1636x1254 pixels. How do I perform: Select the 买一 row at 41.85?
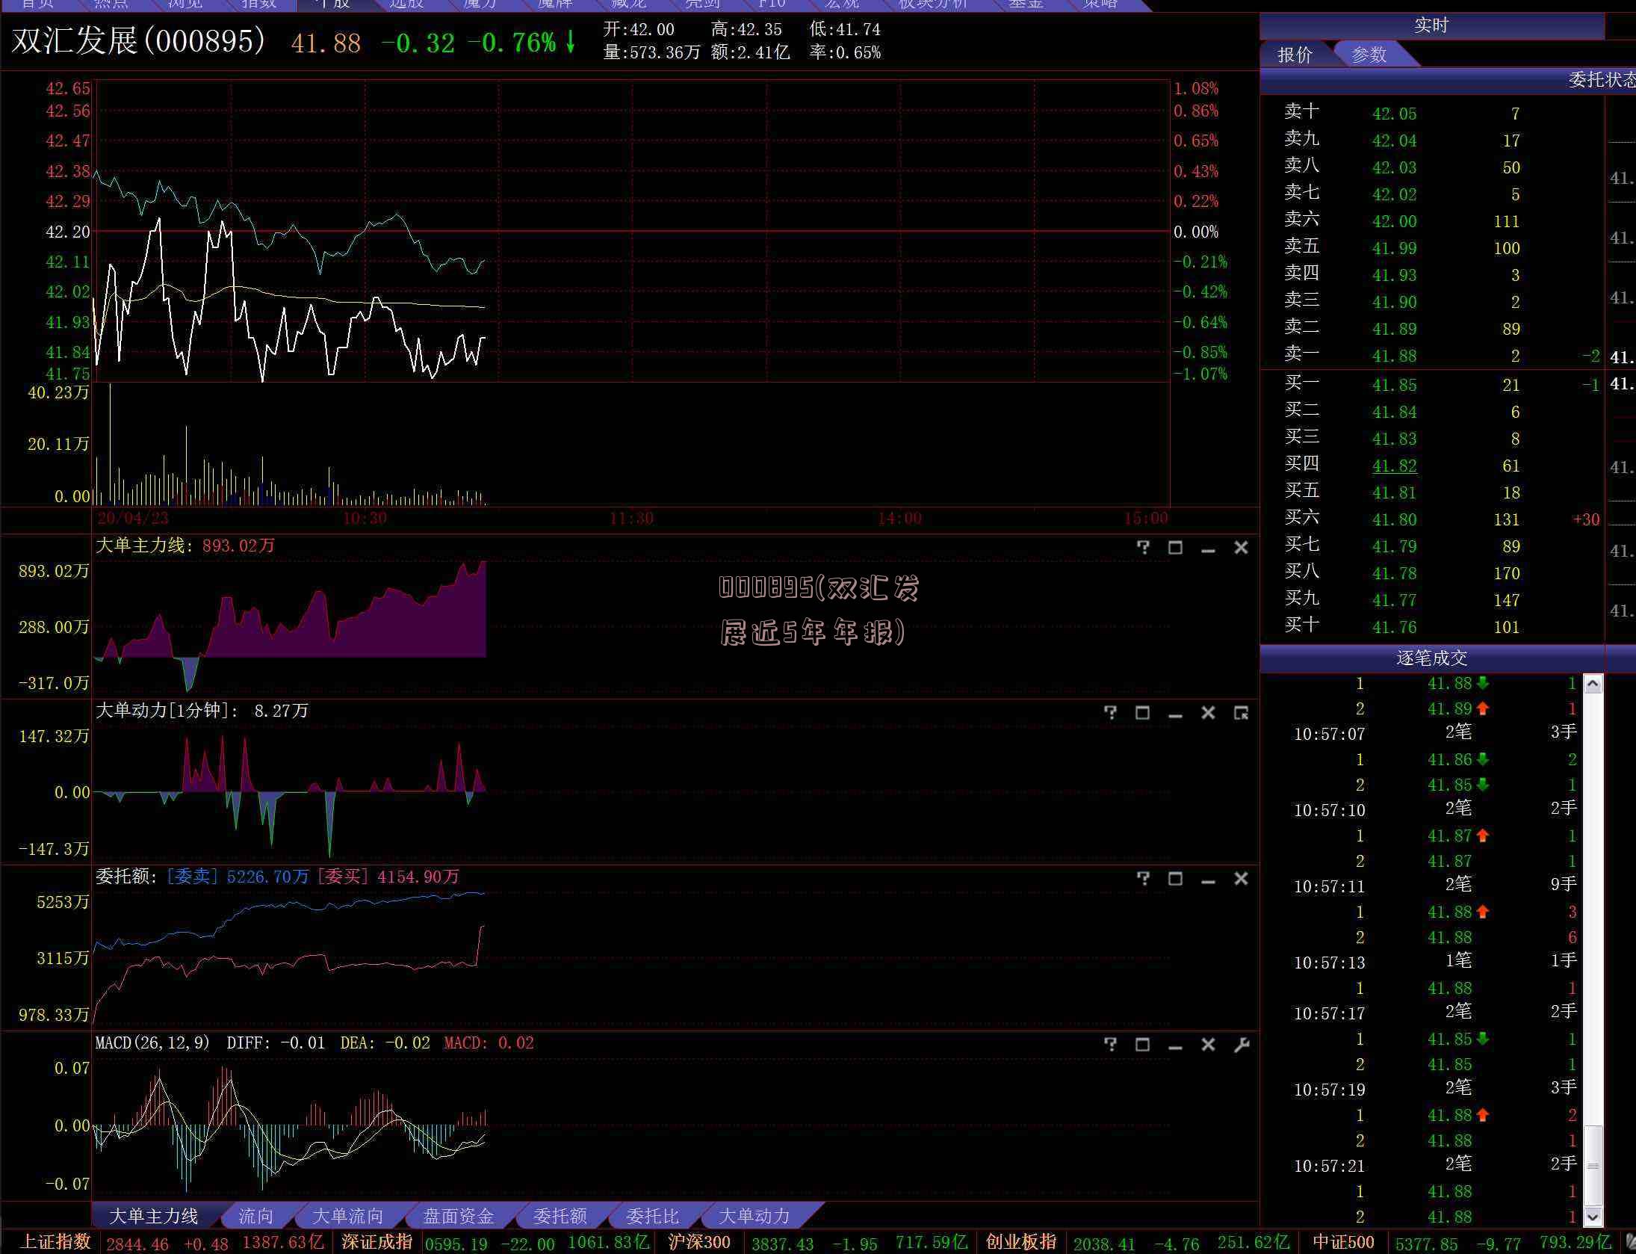tap(1431, 384)
